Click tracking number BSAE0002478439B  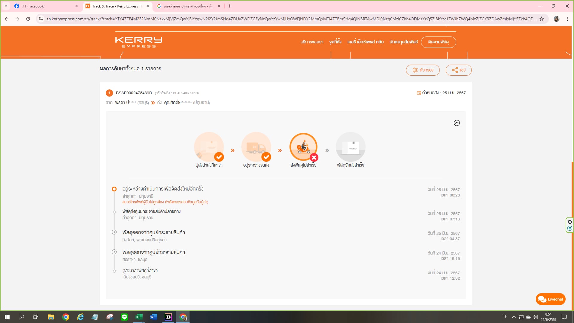click(134, 93)
